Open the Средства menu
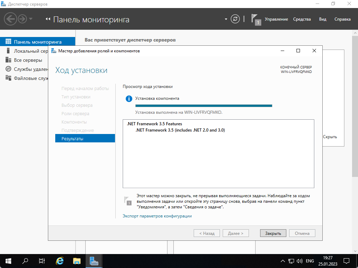The image size is (358, 268). [x=302, y=20]
